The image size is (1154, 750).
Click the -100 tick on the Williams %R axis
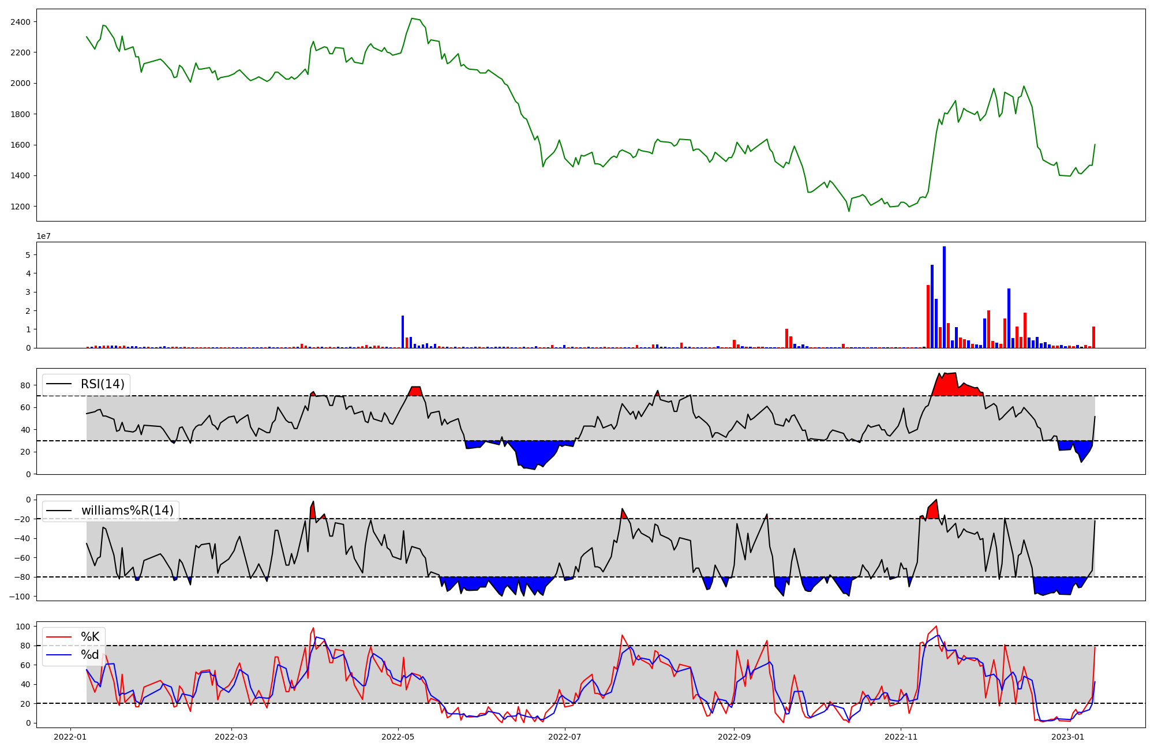(x=20, y=597)
